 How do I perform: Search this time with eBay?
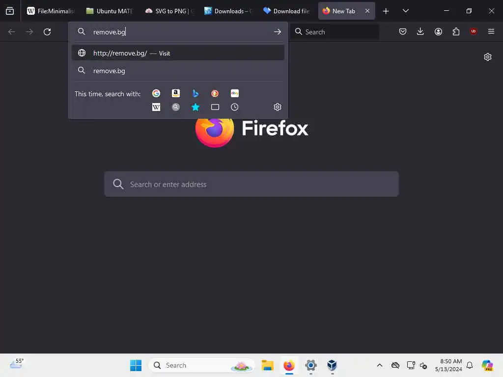click(234, 93)
